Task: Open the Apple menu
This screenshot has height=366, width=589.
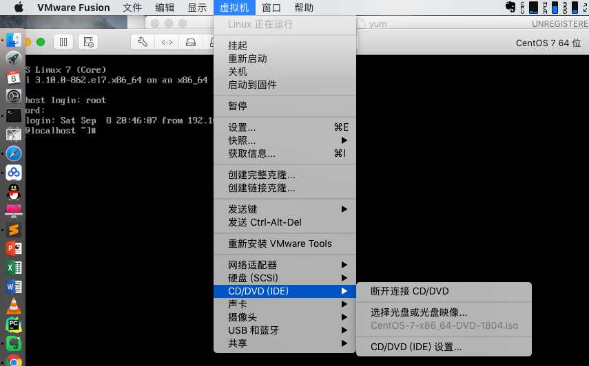Action: (x=19, y=8)
